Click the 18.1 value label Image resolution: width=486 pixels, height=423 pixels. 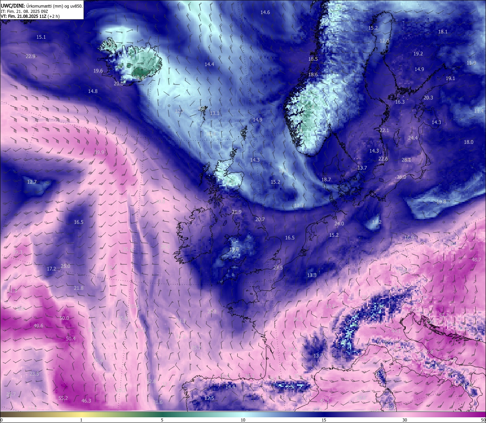443,32
